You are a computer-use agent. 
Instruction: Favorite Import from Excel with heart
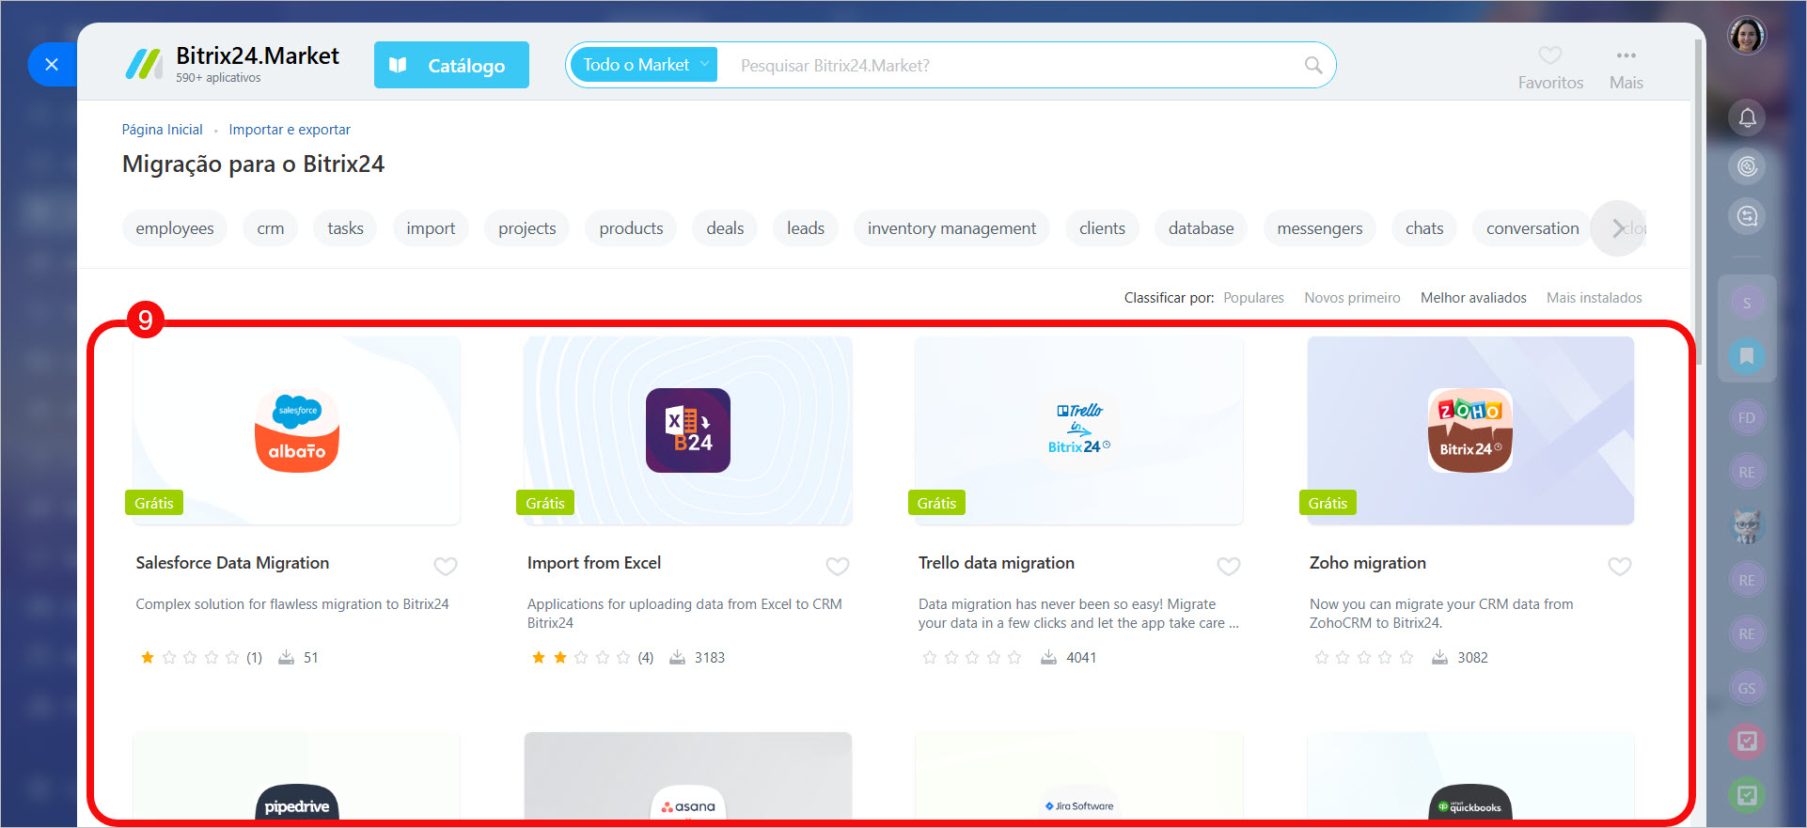[x=838, y=566]
